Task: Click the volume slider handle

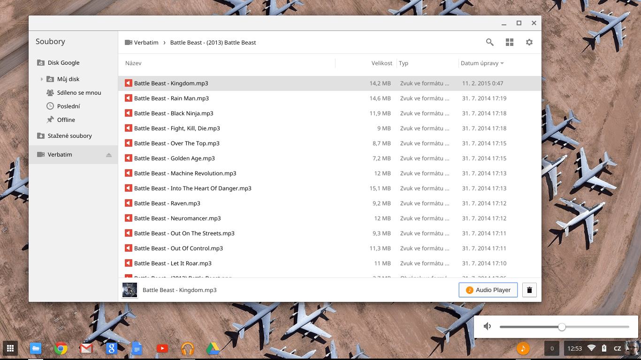Action: [x=562, y=327]
